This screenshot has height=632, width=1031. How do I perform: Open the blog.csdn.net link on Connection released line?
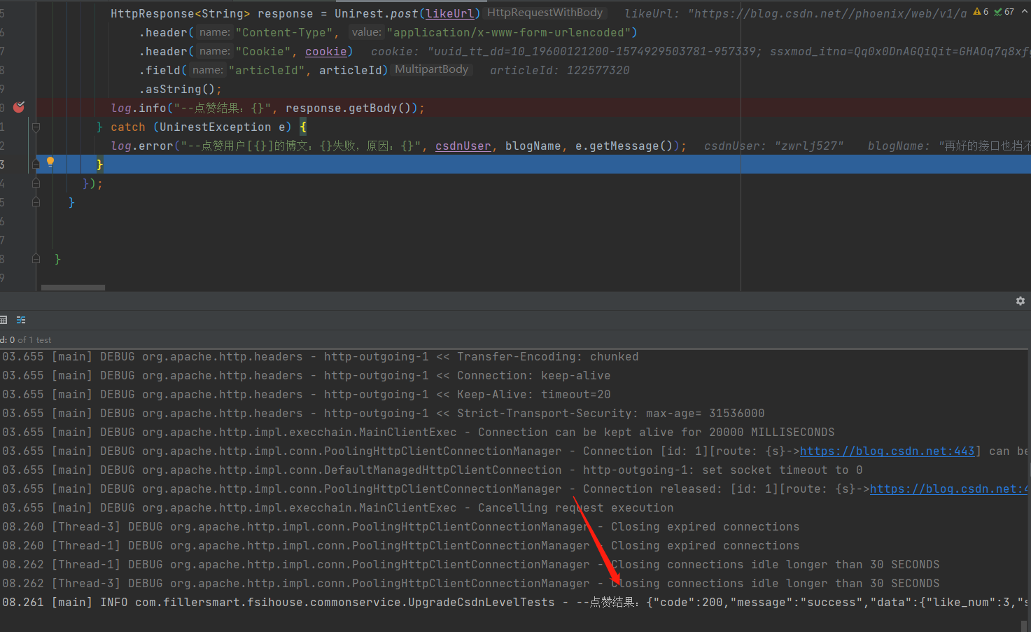[x=951, y=489]
